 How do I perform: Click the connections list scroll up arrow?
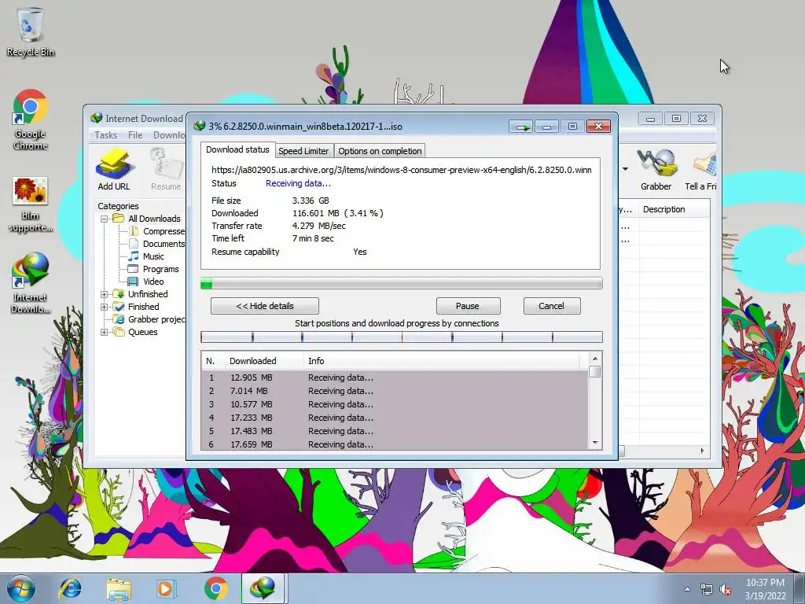point(595,359)
